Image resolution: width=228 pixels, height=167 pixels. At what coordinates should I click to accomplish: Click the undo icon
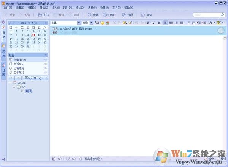pyautogui.click(x=136, y=23)
